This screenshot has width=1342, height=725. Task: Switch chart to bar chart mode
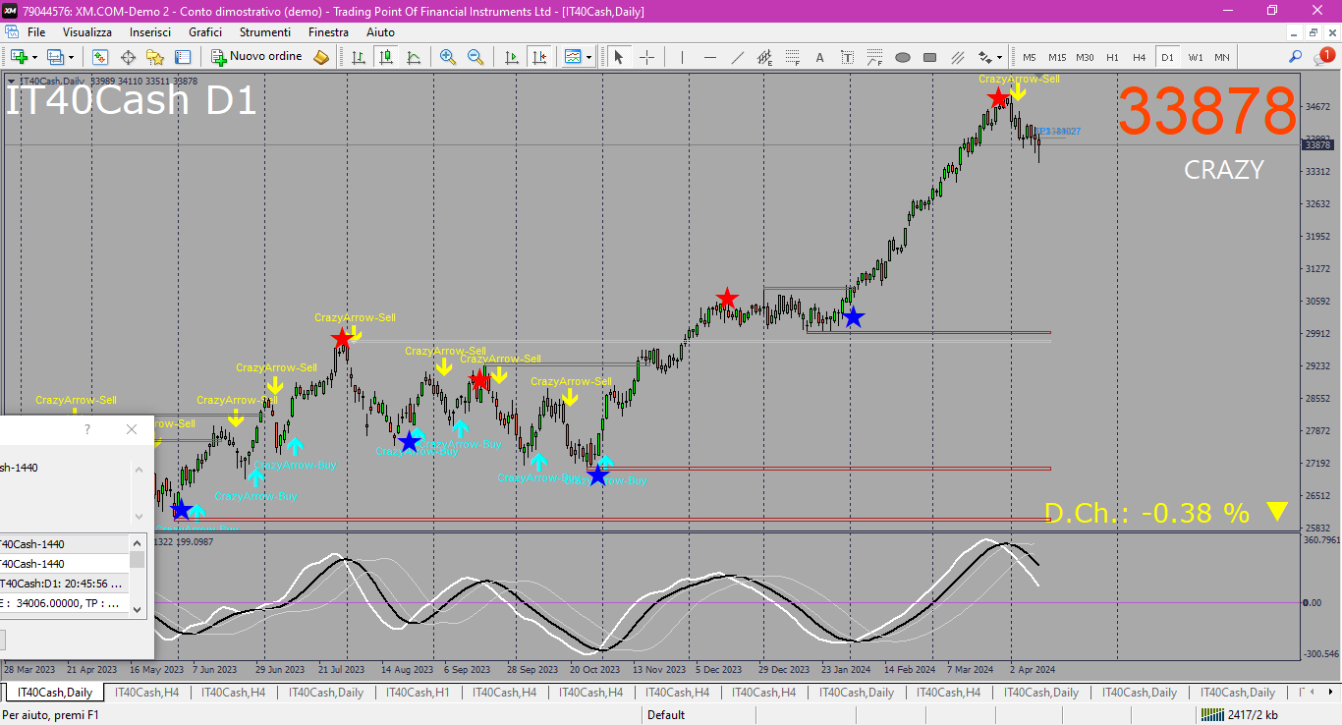pos(359,57)
